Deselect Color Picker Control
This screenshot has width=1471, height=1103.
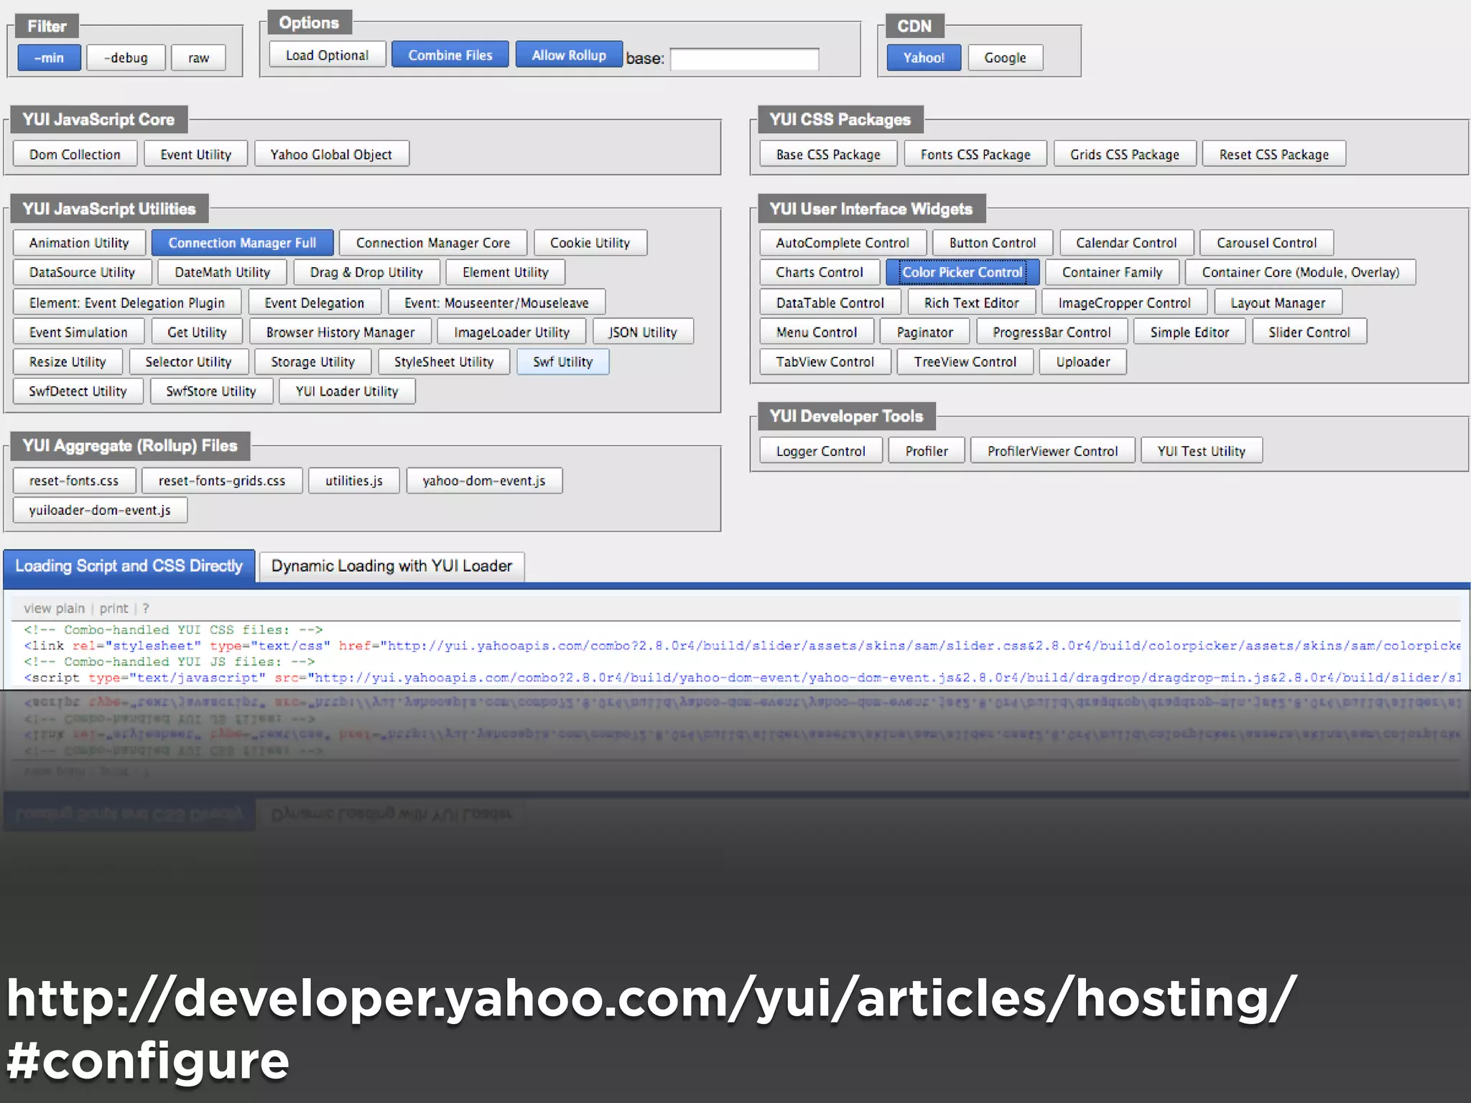(x=962, y=272)
